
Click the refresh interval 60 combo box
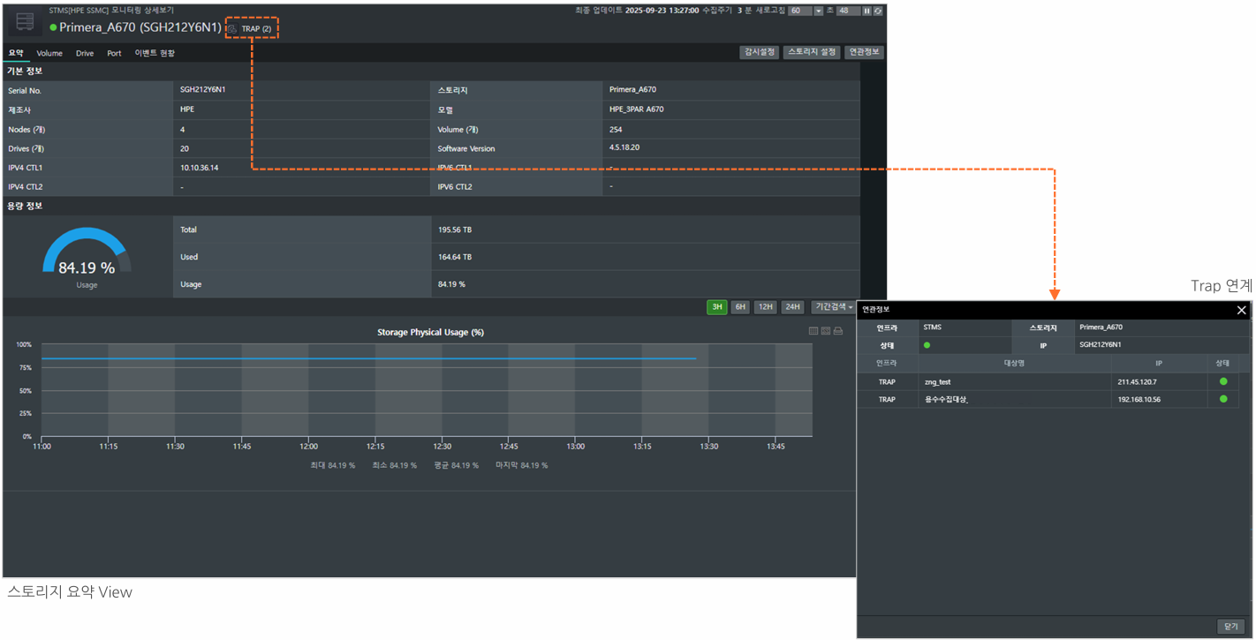pos(799,11)
